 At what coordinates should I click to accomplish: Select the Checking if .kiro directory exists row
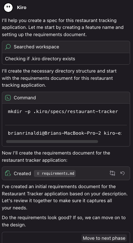(x=66, y=59)
